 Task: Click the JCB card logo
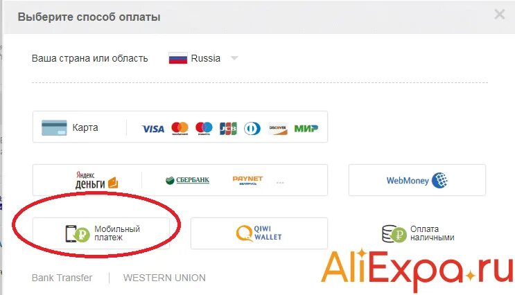pyautogui.click(x=228, y=128)
